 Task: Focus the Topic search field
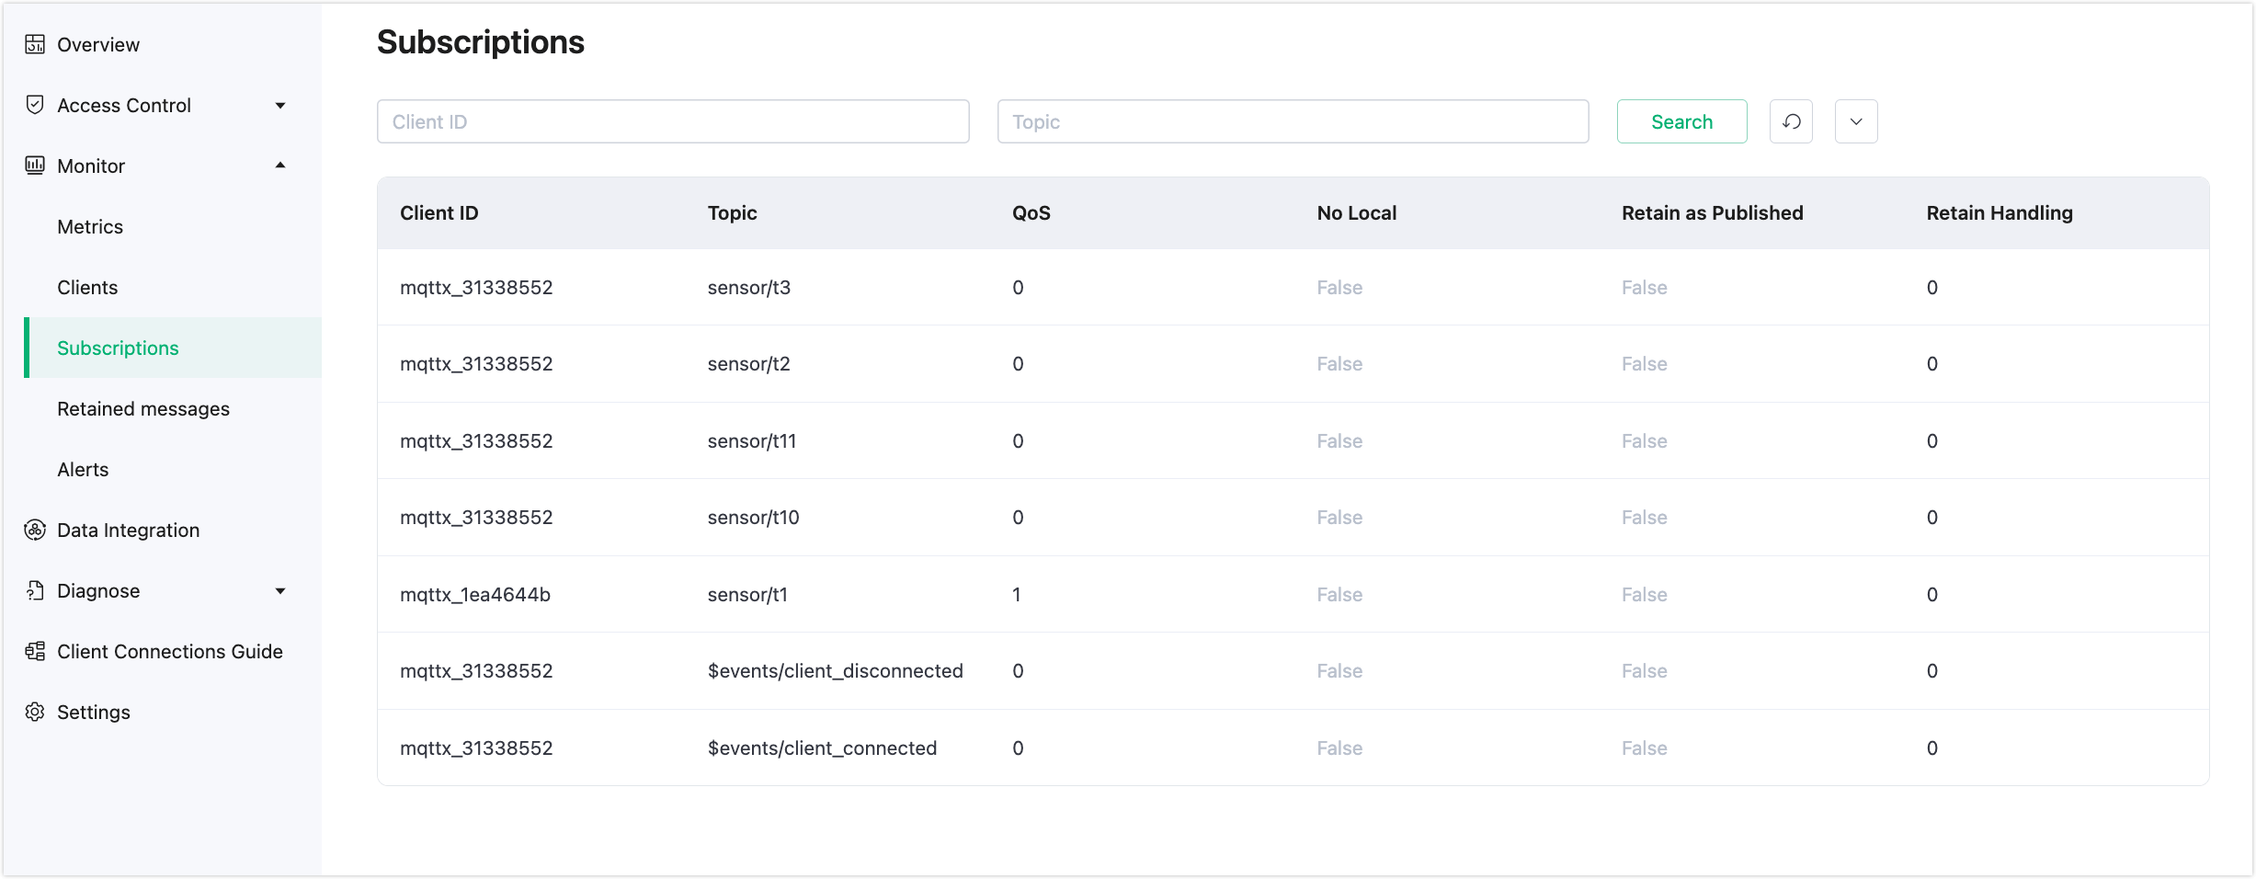[1293, 121]
